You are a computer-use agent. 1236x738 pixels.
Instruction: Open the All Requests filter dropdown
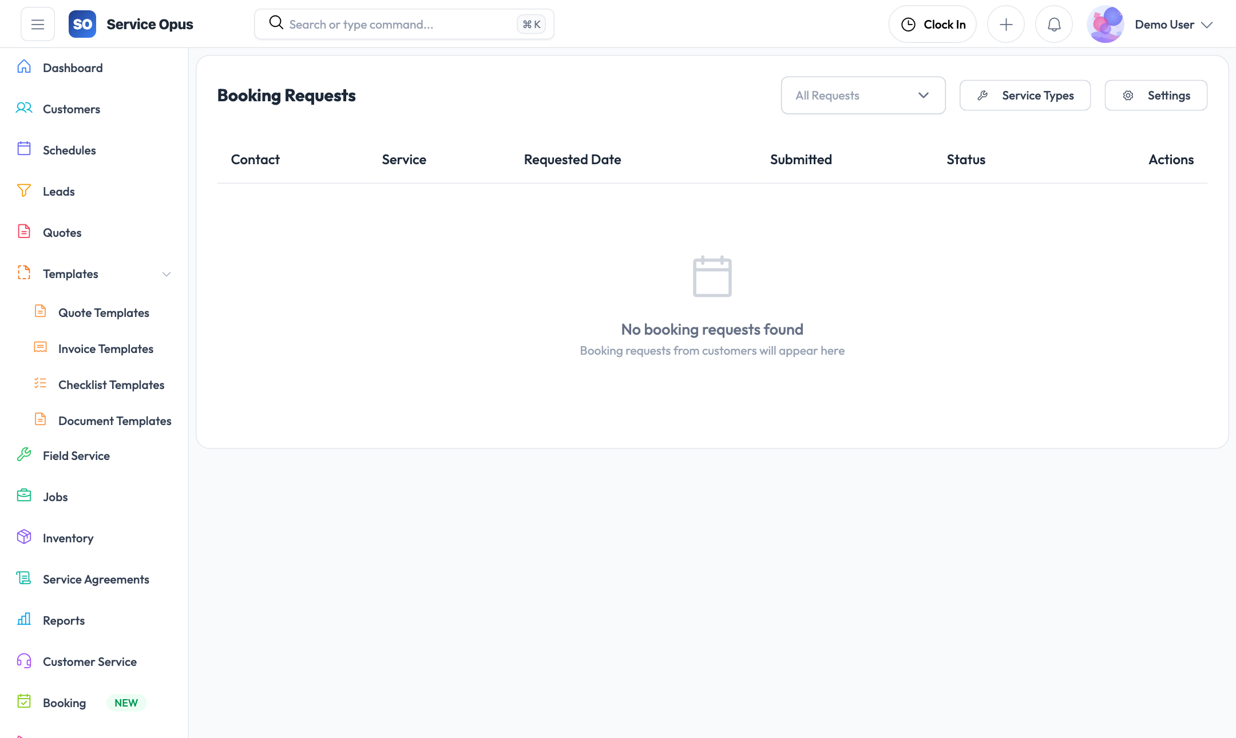coord(862,95)
